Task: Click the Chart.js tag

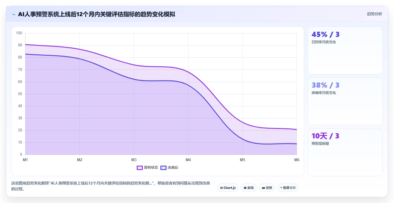Action: click(228, 188)
